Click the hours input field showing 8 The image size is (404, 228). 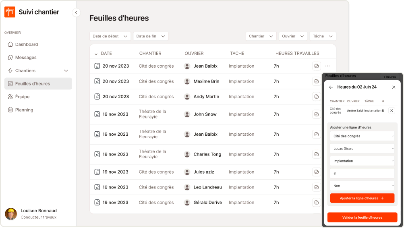(362, 173)
